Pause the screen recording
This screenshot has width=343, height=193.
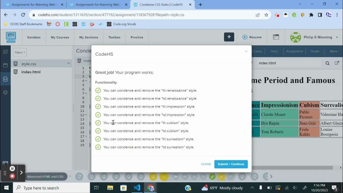click(x=12, y=169)
